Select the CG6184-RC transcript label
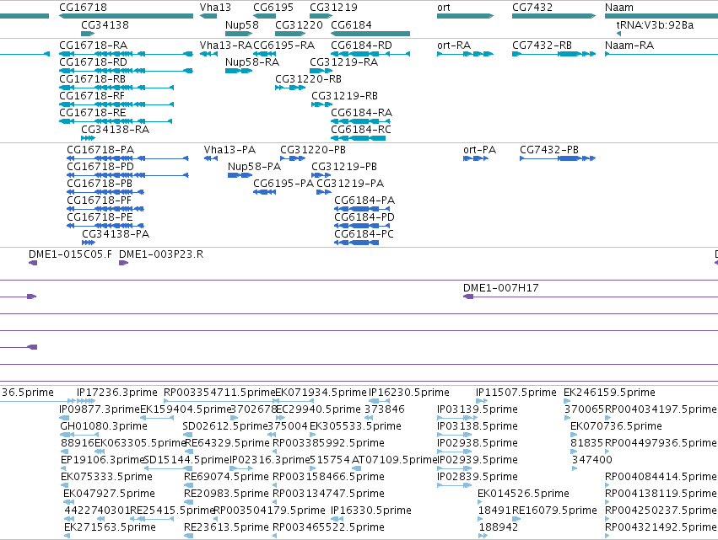718x540 pixels. 361,130
